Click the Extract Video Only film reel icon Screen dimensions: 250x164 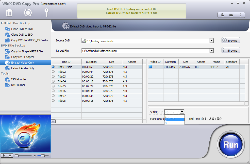[7, 63]
